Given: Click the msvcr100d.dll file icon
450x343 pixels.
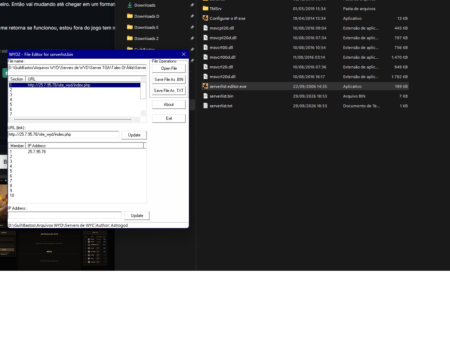Looking at the screenshot, I should point(206,57).
